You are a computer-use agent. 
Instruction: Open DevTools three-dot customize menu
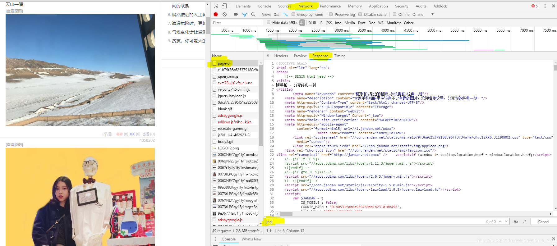tap(545, 6)
